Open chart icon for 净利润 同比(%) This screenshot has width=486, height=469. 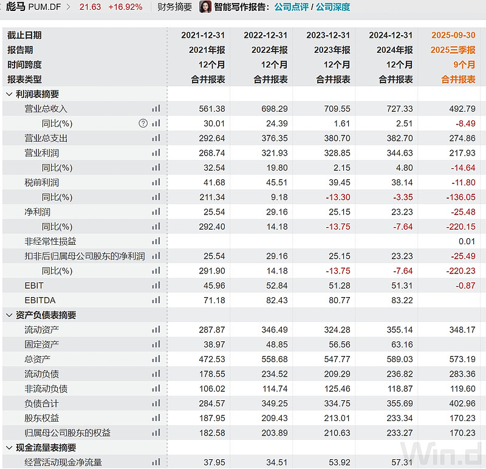(x=156, y=226)
